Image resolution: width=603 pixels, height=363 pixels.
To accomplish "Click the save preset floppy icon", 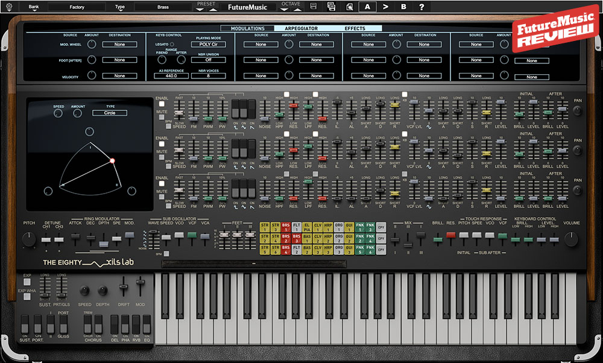I will coord(314,7).
